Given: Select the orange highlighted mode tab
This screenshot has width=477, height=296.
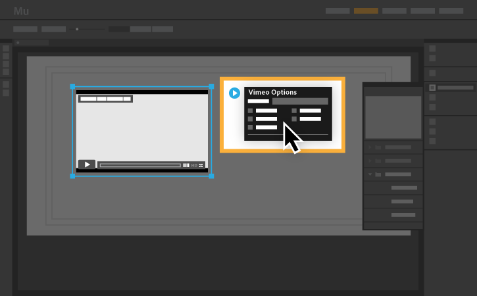Looking at the screenshot, I should pyautogui.click(x=366, y=11).
